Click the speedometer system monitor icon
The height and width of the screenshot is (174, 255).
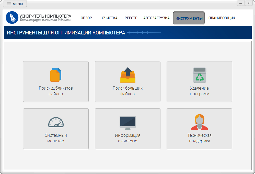click(x=56, y=122)
